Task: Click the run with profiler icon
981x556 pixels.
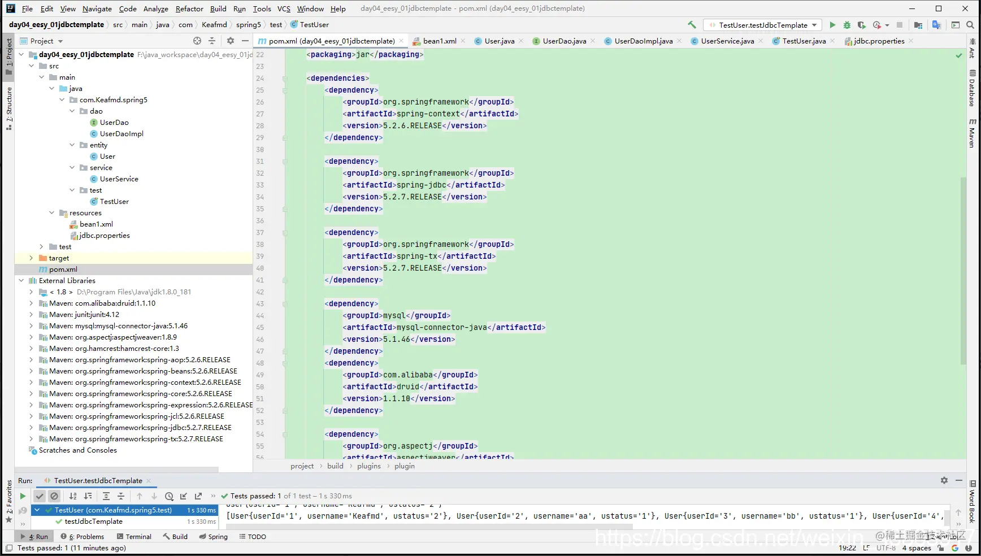Action: click(876, 25)
